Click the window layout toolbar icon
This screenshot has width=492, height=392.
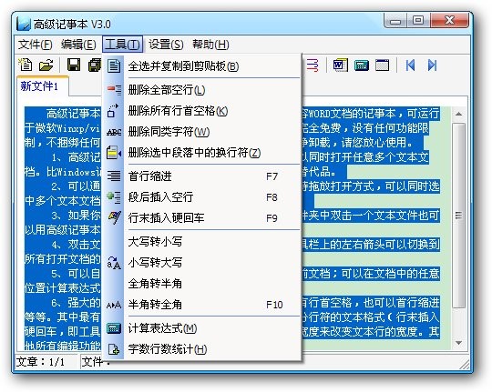tap(382, 65)
